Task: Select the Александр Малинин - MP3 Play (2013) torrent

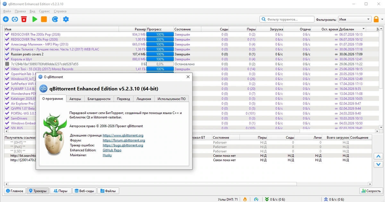Action: tap(39, 44)
